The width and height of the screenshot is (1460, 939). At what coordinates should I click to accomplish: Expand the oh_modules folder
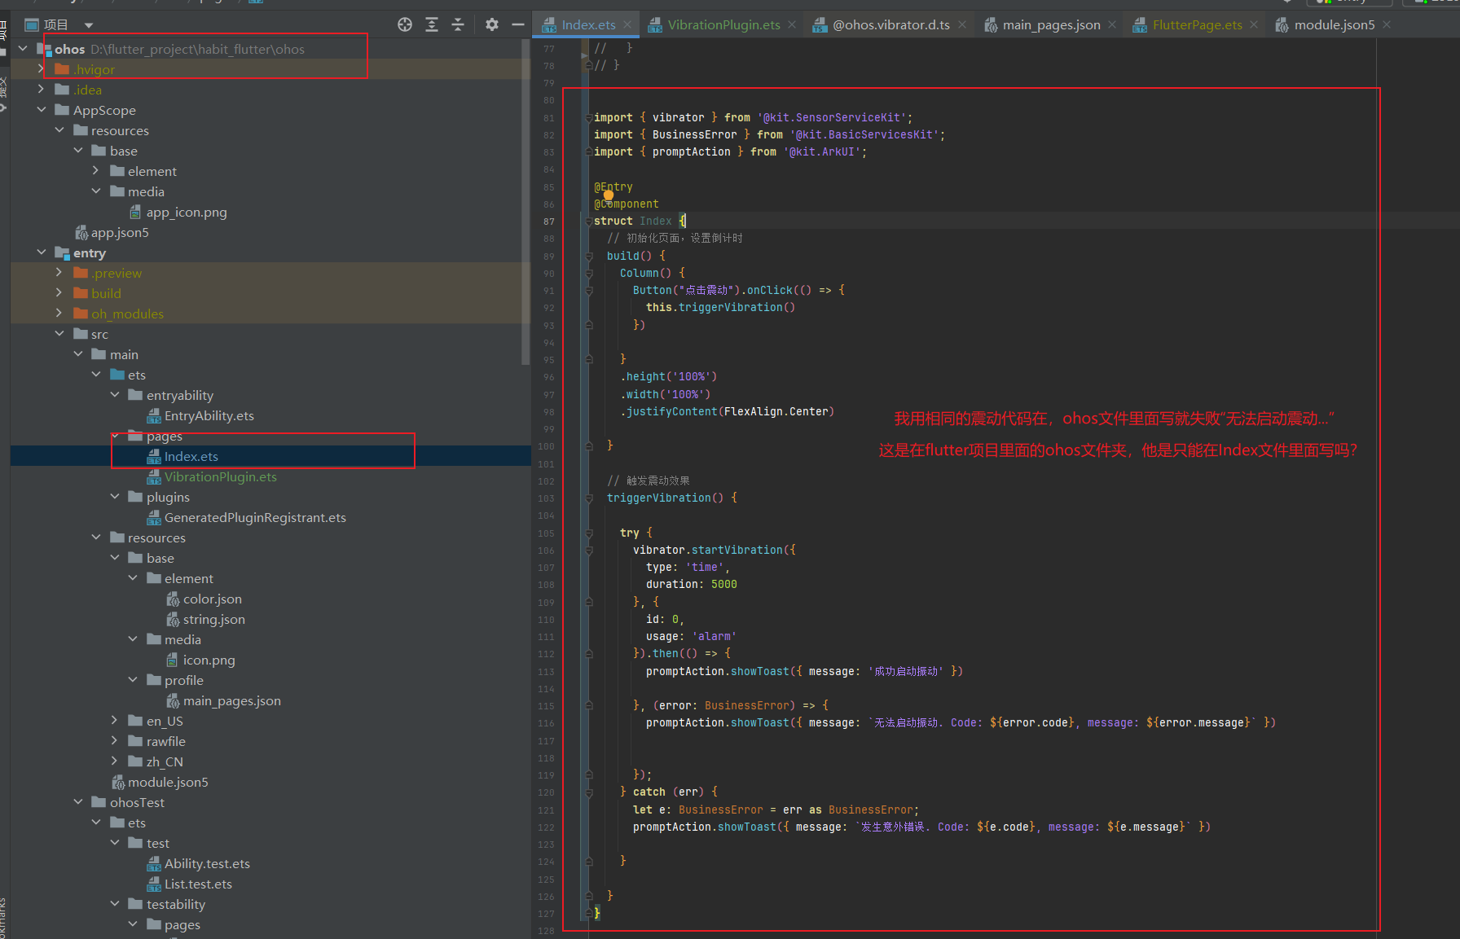coord(59,314)
